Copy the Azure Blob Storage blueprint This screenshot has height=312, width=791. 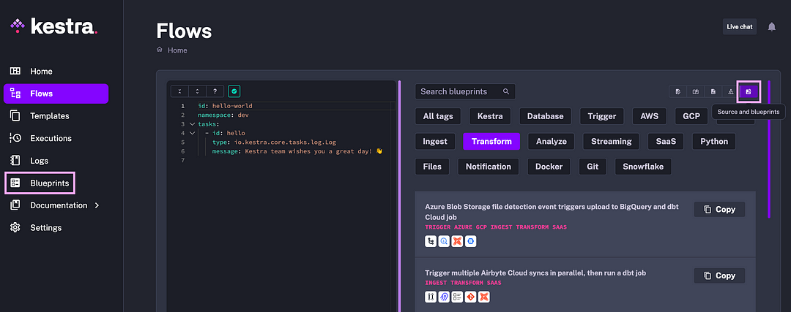click(x=719, y=210)
